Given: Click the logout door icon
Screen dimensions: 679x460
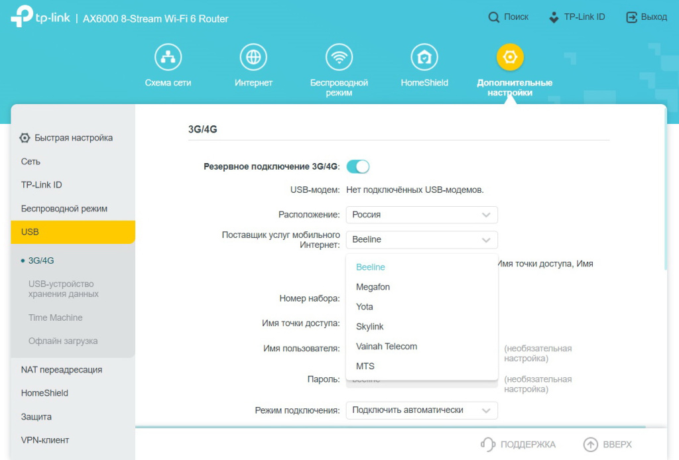Looking at the screenshot, I should 631,17.
